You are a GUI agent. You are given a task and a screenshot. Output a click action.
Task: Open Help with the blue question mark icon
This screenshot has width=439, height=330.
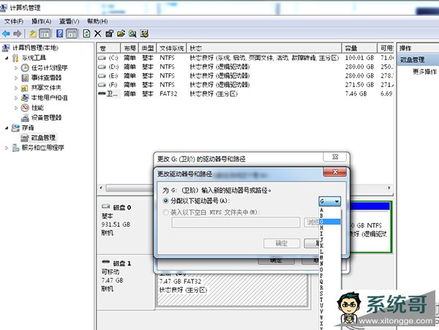(x=60, y=34)
